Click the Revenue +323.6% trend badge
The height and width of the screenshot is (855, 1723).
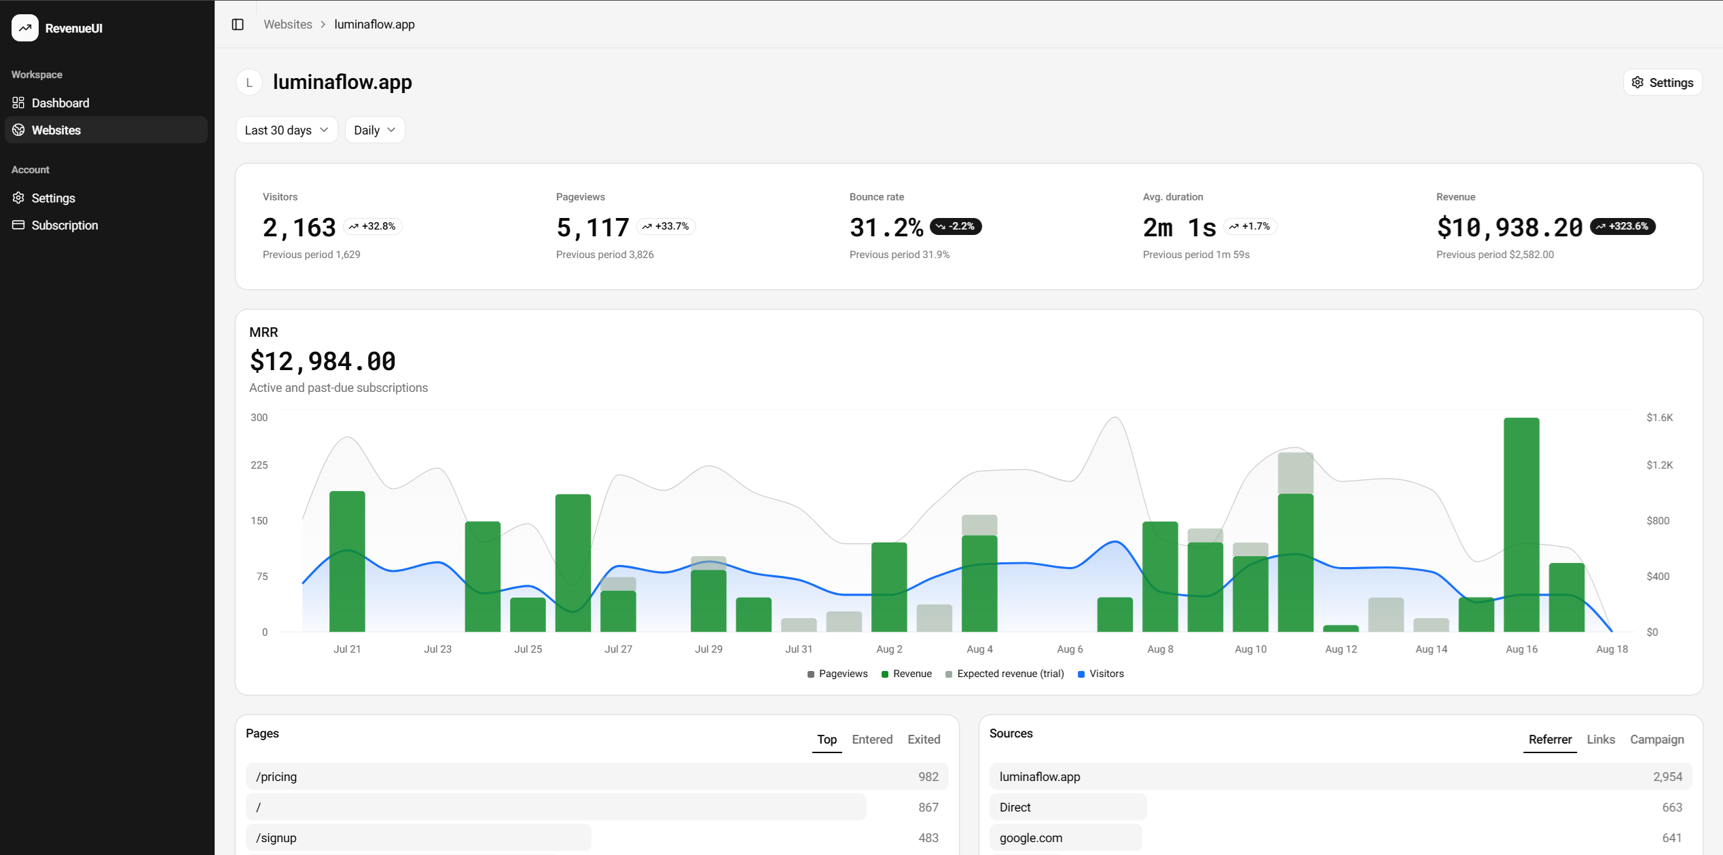click(x=1622, y=226)
